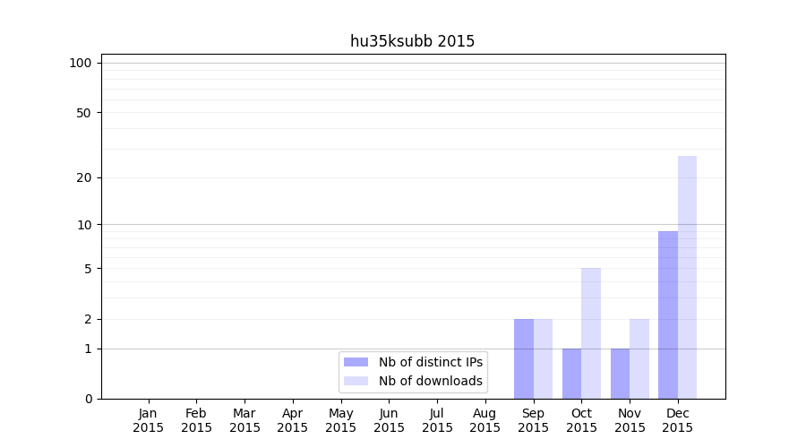Click the 'Jan 2015' x-axis label
Image resolution: width=806 pixels, height=448 pixels.
tap(149, 420)
